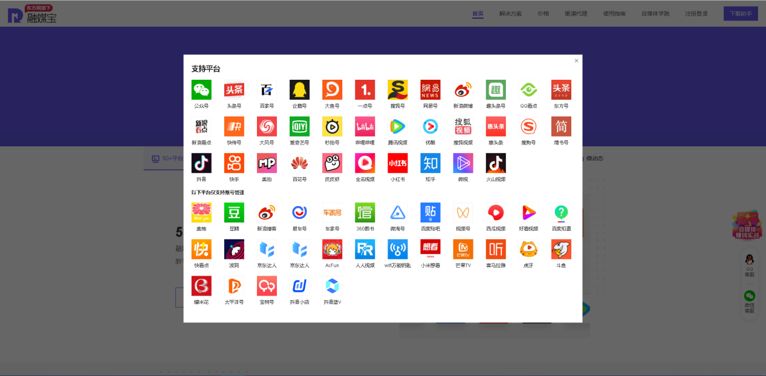Click the WeChat 公众号 platform icon

tap(201, 90)
